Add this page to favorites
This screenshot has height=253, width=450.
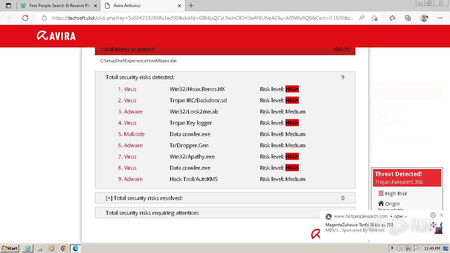(x=375, y=18)
